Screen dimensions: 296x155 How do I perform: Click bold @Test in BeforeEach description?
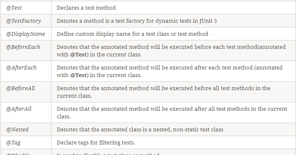click(x=79, y=55)
